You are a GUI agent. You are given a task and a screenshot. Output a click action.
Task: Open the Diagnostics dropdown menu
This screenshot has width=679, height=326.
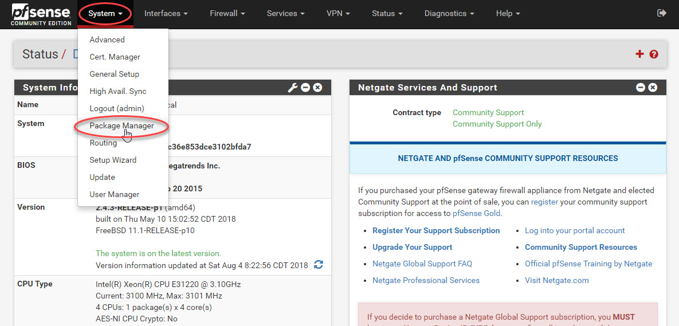click(449, 13)
